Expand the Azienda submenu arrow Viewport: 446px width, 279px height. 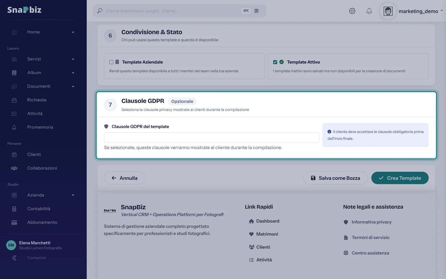[73, 195]
